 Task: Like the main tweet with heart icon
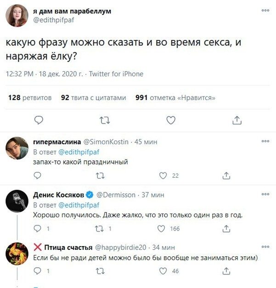[x=171, y=120]
